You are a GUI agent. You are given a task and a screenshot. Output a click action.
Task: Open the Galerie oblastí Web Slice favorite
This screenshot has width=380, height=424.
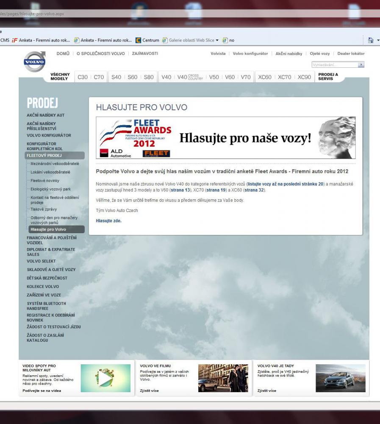[189, 40]
